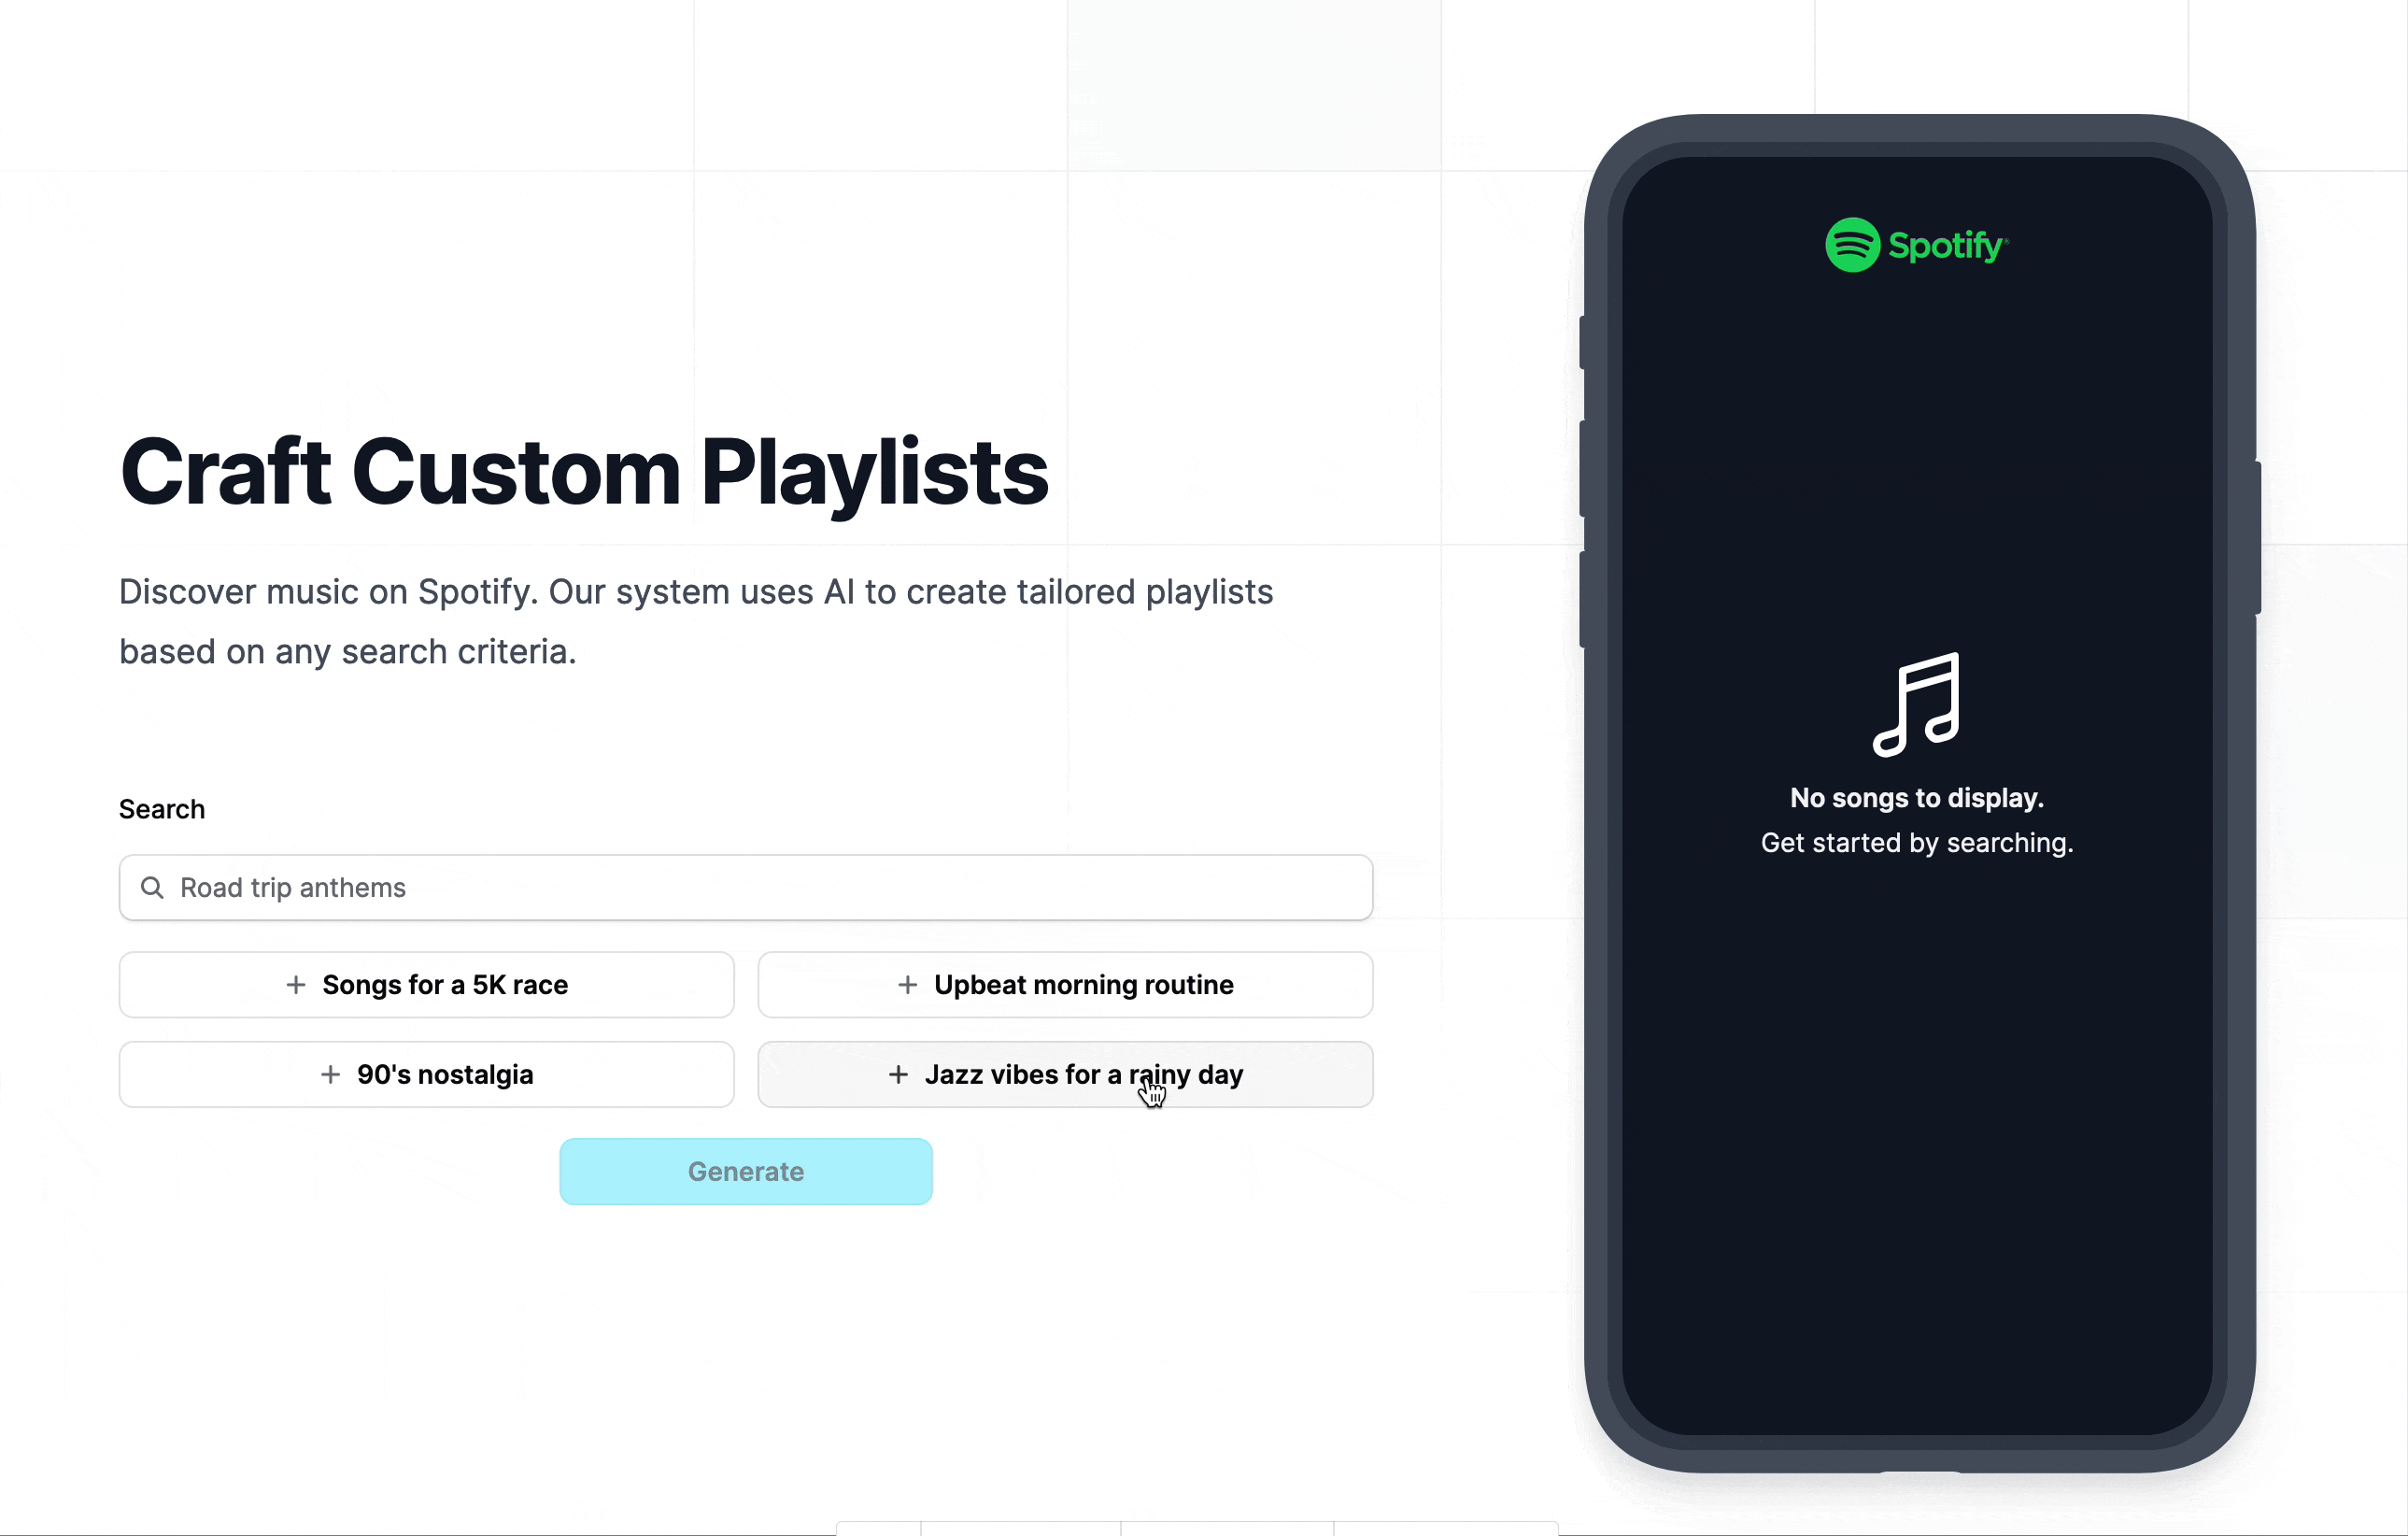Select the Jazz vibes for a rainy day suggestion
This screenshot has height=1536, width=2408.
click(x=1066, y=1074)
